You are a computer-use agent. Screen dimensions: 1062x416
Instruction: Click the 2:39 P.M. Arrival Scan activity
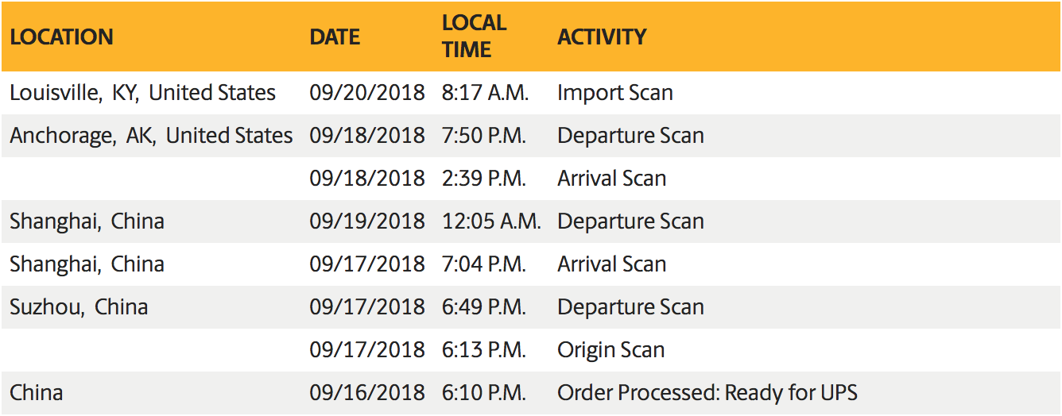[611, 179]
